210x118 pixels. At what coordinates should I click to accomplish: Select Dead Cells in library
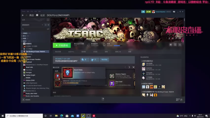pos(29,67)
